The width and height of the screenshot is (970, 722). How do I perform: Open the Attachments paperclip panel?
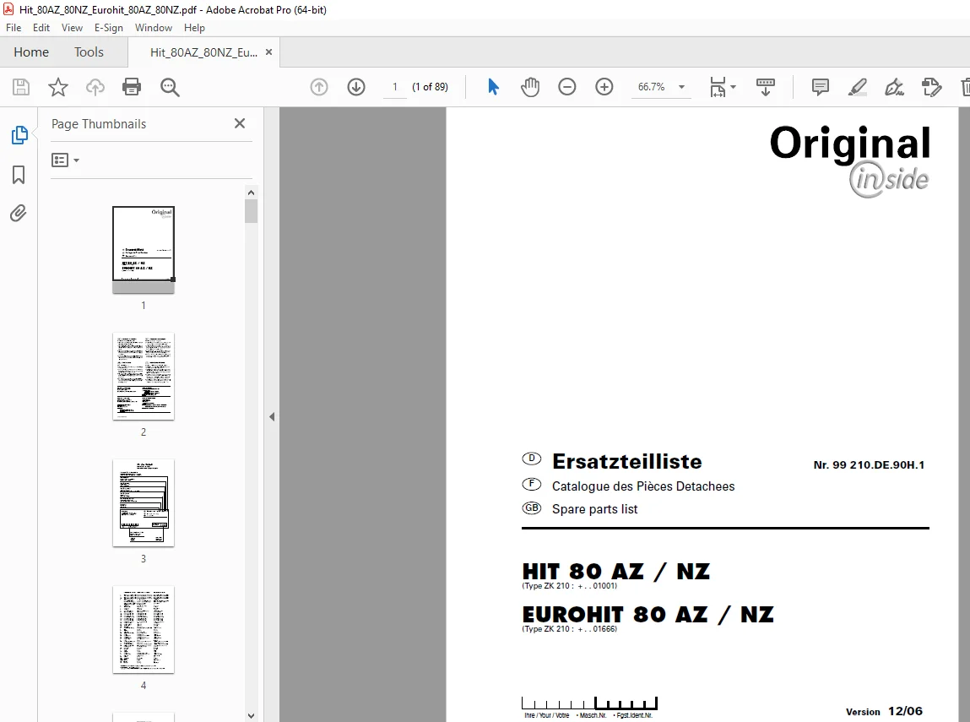(x=18, y=214)
